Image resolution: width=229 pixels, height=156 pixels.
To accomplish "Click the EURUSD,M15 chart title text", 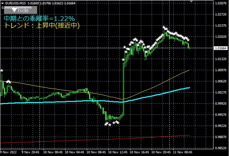I will point(16,3).
